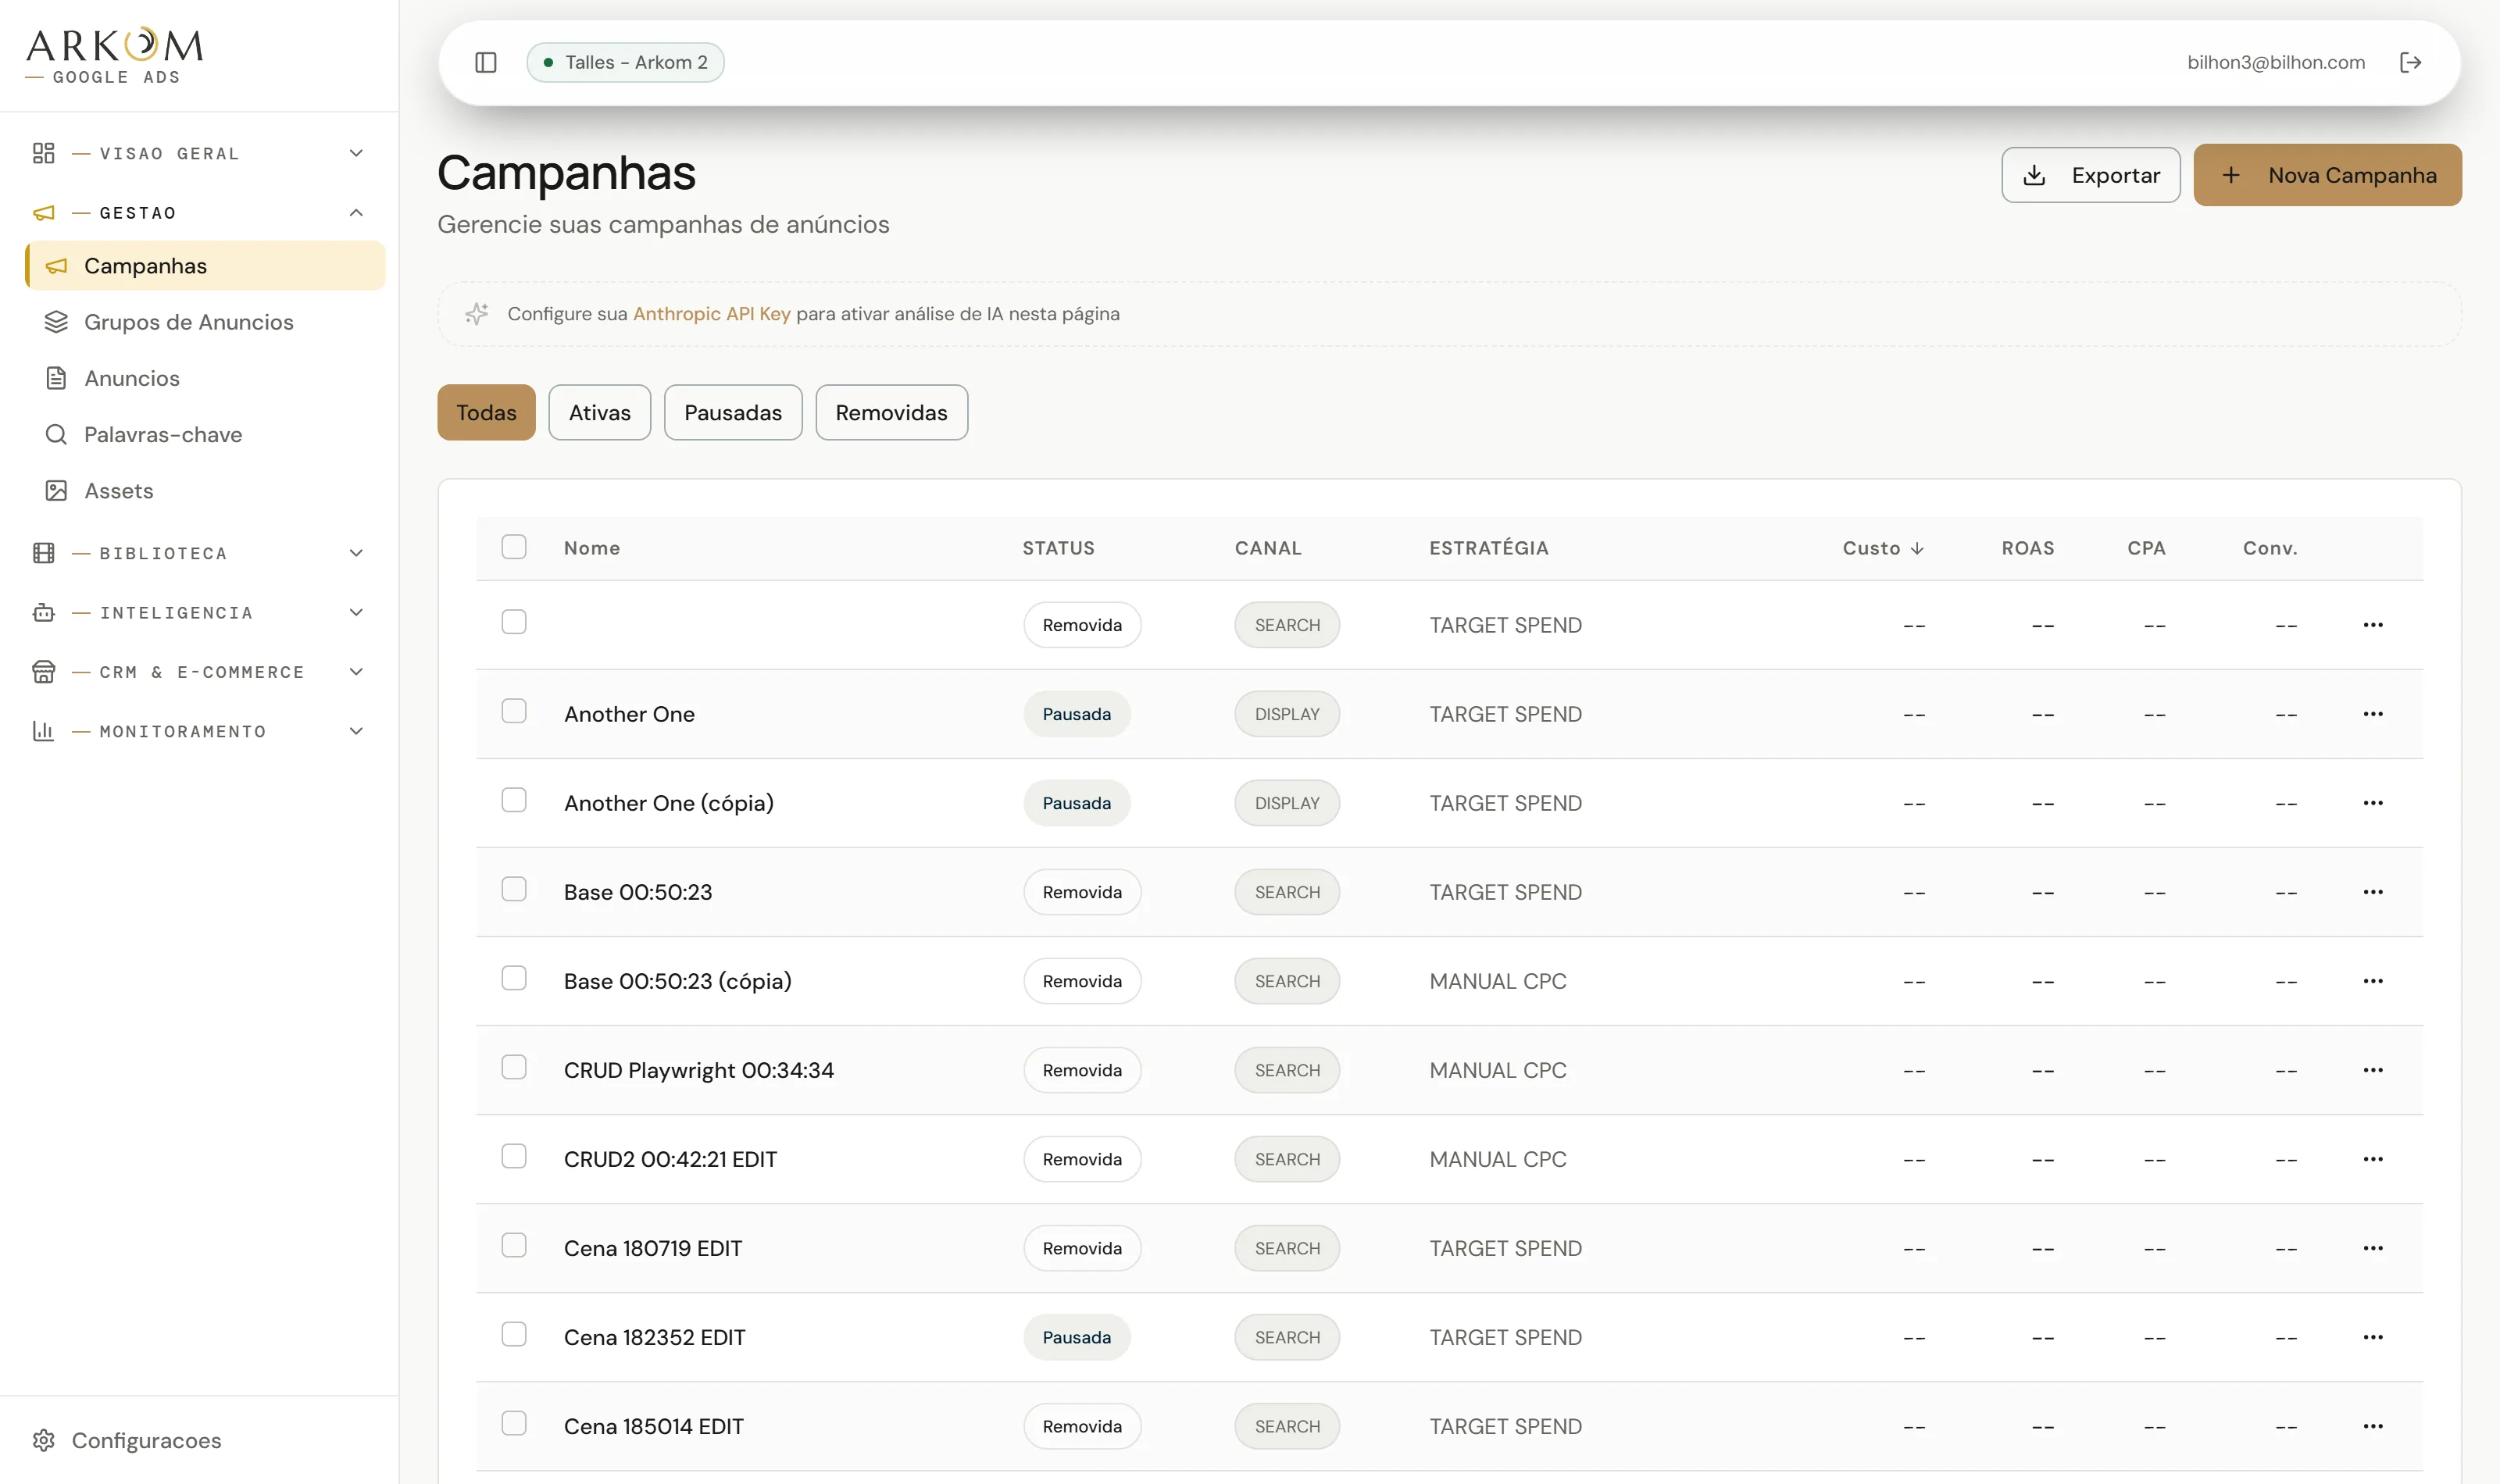The image size is (2500, 1484).
Task: Open the Anthropic API Key link
Action: tap(711, 314)
